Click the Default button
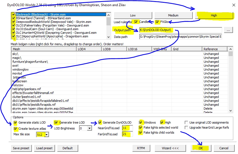The image size is (238, 154). (68, 148)
